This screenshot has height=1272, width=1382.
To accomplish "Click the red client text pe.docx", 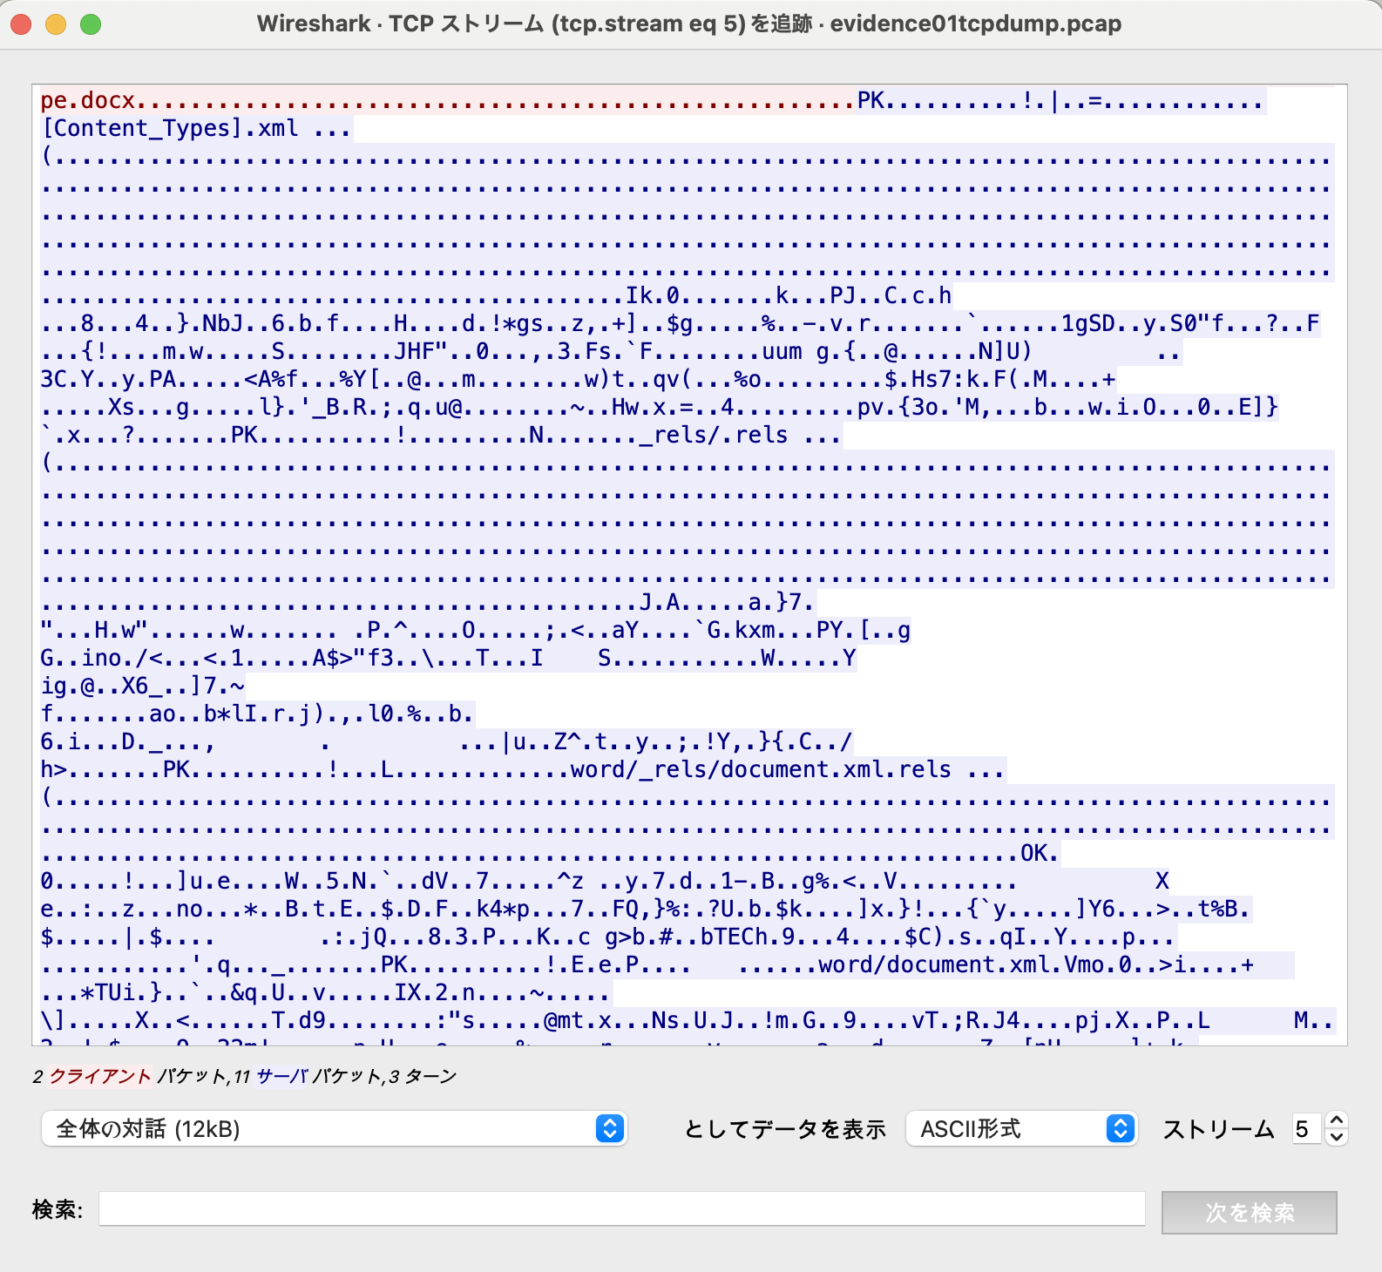I will [88, 101].
